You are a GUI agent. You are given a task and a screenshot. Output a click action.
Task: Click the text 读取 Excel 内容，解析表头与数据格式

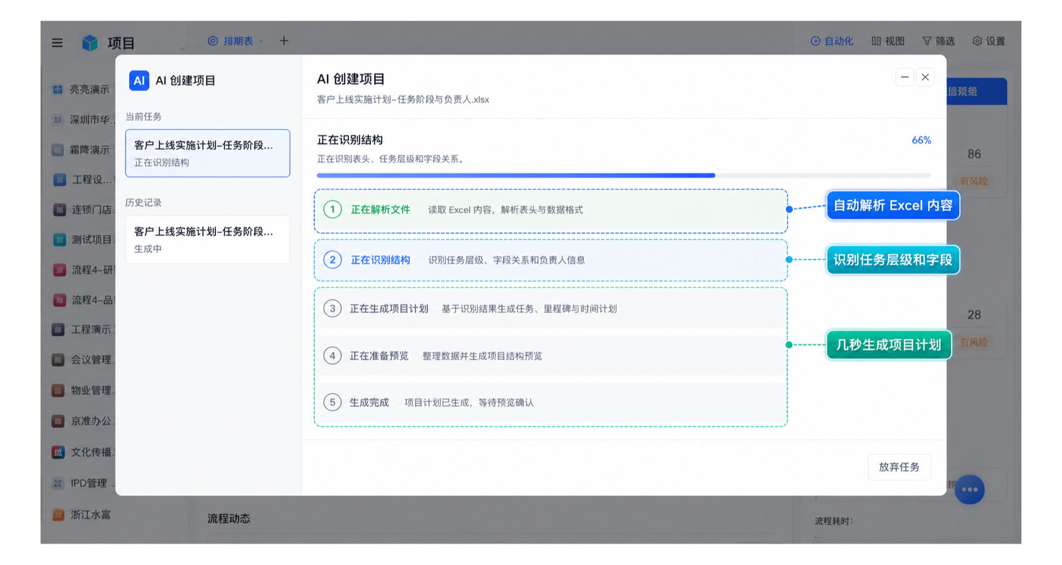(x=506, y=210)
